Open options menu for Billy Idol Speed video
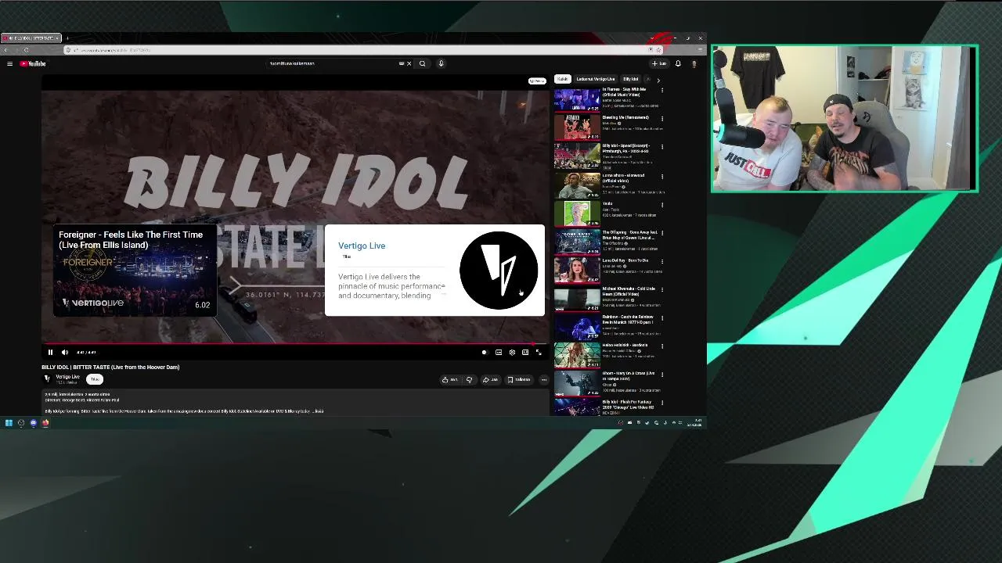The image size is (1002, 563). point(662,147)
